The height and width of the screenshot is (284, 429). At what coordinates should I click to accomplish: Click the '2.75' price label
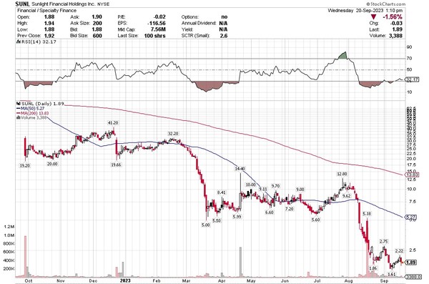(x=384, y=242)
